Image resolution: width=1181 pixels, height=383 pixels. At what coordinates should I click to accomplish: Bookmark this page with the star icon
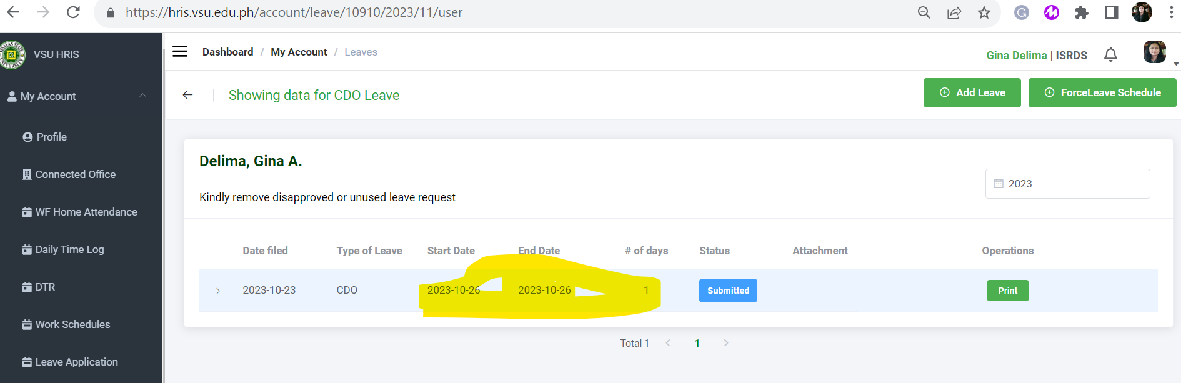(x=984, y=12)
